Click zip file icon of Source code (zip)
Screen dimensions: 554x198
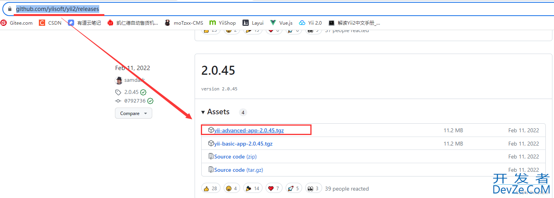coord(211,157)
